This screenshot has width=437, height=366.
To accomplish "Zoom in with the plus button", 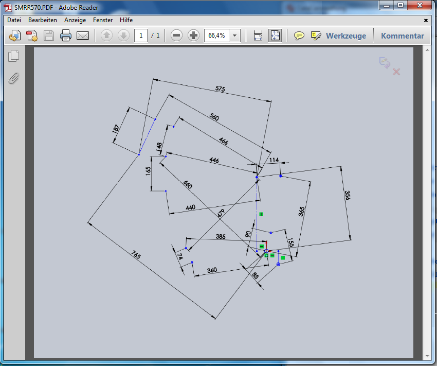I will (193, 36).
